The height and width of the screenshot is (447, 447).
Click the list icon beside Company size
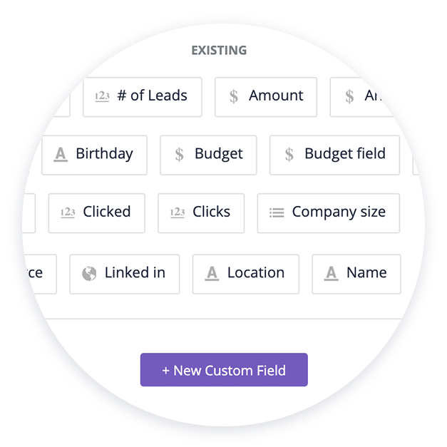[277, 212]
